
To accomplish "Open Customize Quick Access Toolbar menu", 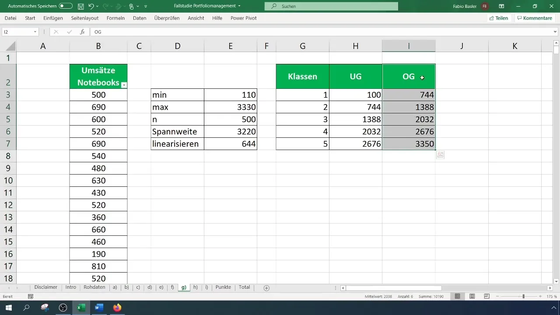I will (x=146, y=7).
